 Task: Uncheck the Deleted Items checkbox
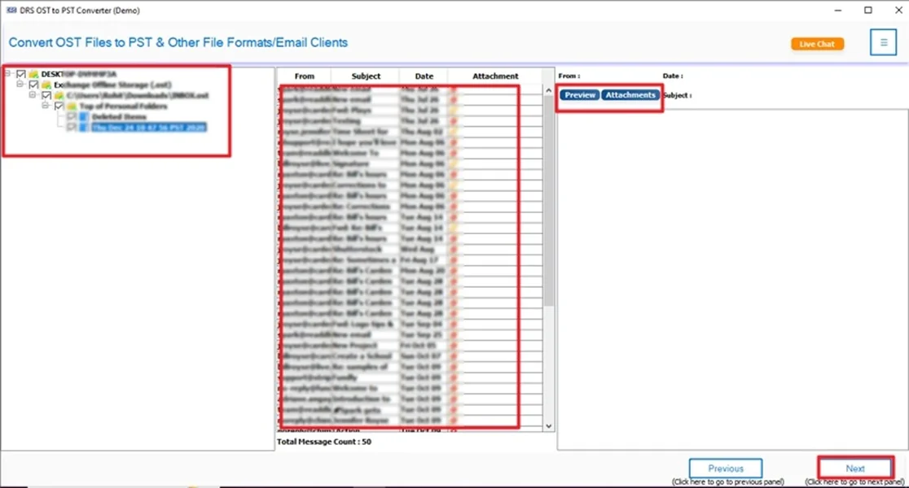tap(70, 115)
